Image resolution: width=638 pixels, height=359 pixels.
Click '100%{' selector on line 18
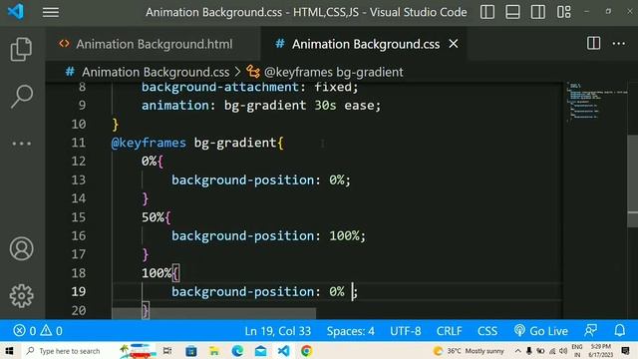pos(159,273)
